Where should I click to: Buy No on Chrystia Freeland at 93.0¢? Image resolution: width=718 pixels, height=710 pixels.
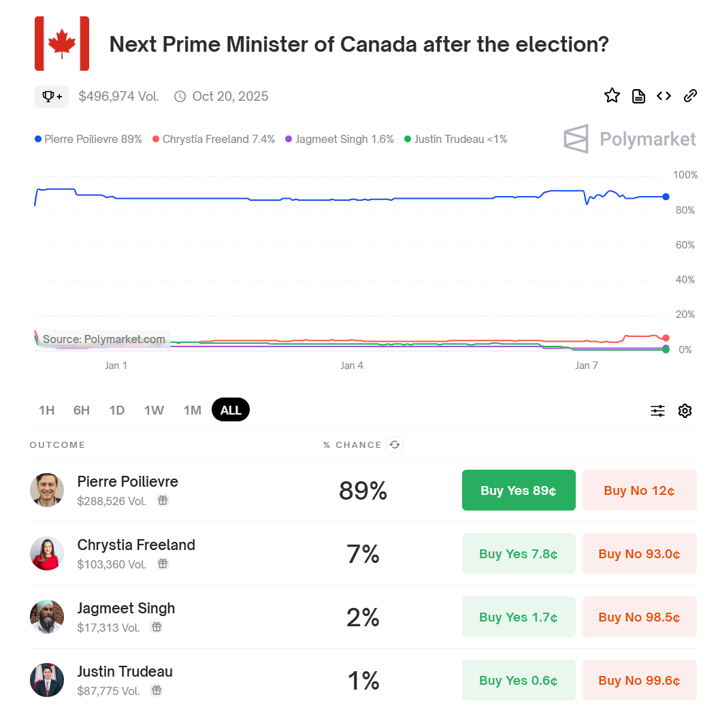click(639, 553)
